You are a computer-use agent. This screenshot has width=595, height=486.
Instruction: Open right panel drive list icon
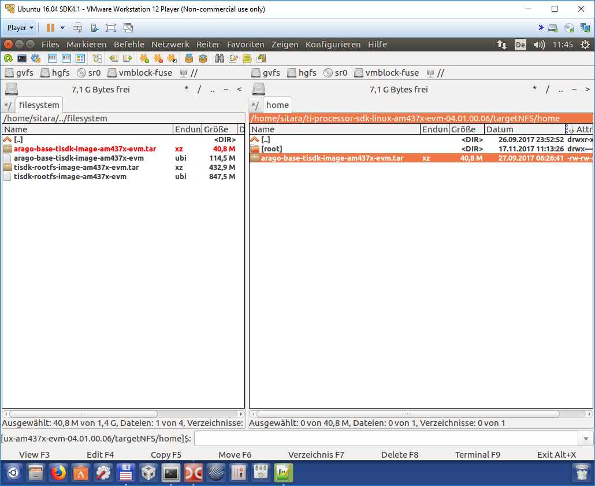point(259,89)
